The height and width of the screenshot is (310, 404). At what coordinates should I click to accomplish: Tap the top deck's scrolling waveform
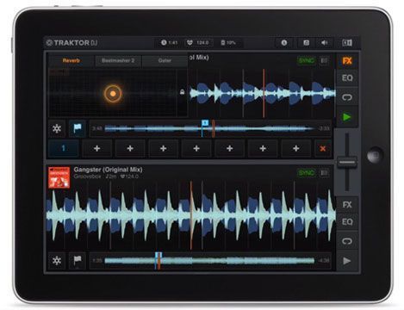(262, 93)
